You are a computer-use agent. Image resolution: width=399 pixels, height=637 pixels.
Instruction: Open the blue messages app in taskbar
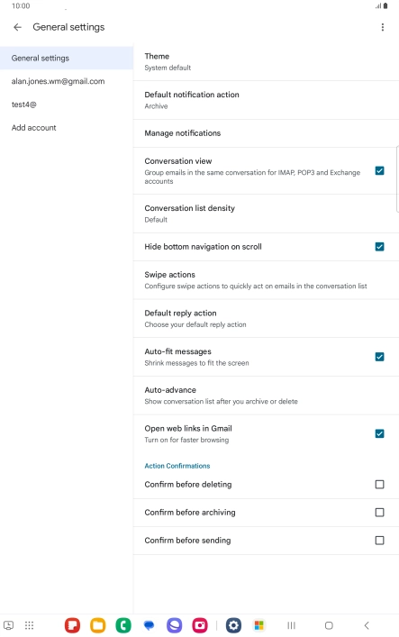(x=150, y=625)
